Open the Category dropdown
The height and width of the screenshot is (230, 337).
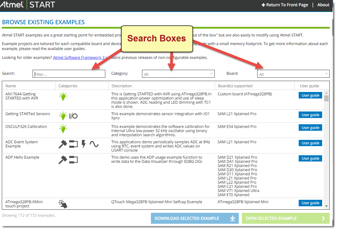coord(178,74)
